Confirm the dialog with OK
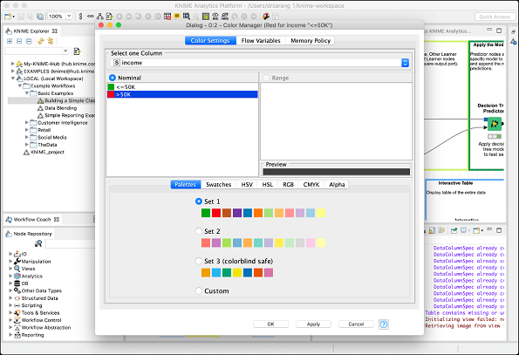The width and height of the screenshot is (519, 355). coord(270,324)
